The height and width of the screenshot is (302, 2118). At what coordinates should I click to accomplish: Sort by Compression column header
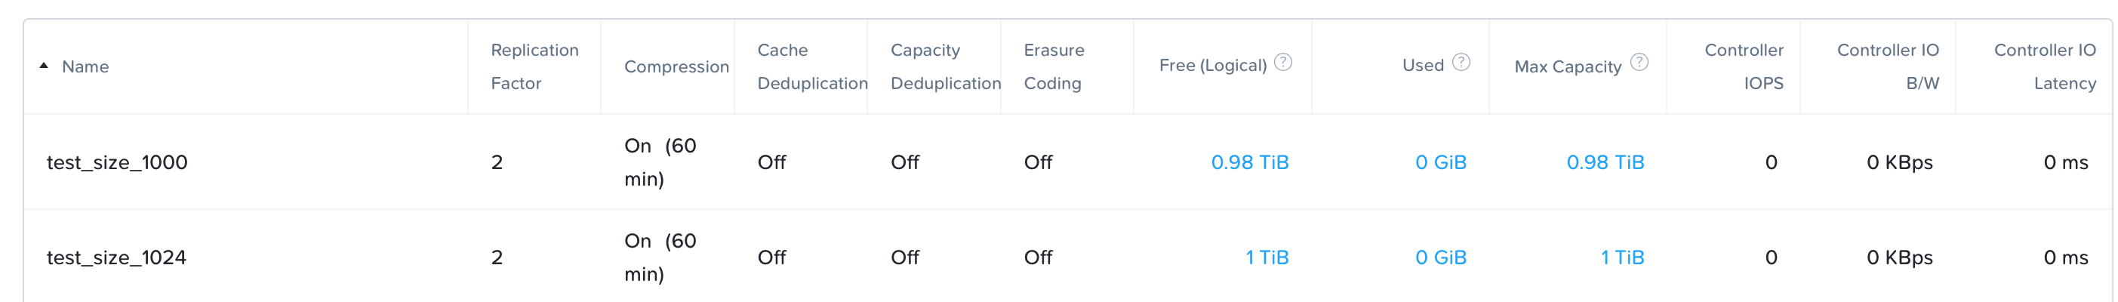[x=676, y=66]
